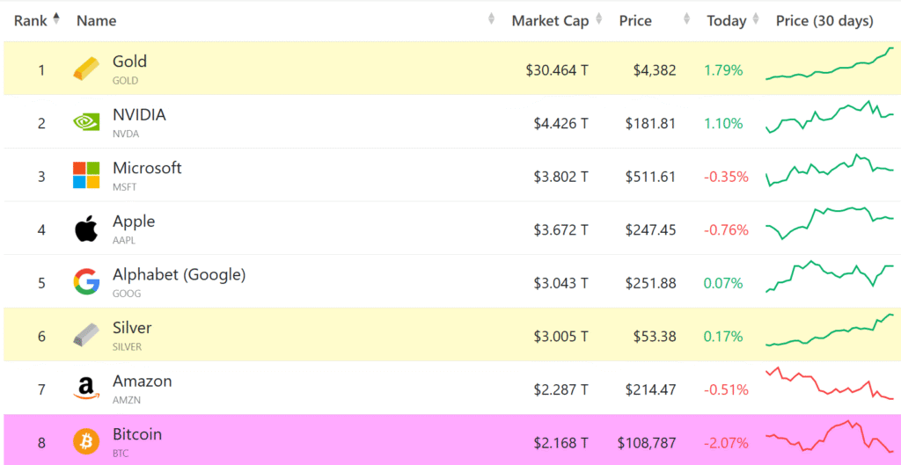Click Bitcoin's market cap value $2.168 T
The image size is (901, 465).
tap(560, 442)
